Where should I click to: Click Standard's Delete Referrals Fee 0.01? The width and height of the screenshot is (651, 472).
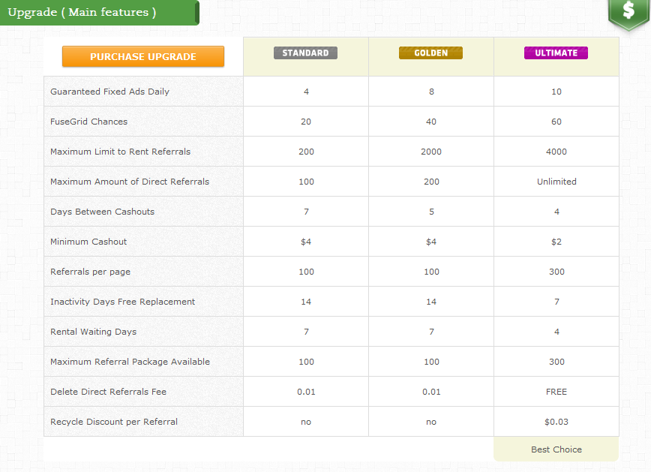click(x=306, y=392)
